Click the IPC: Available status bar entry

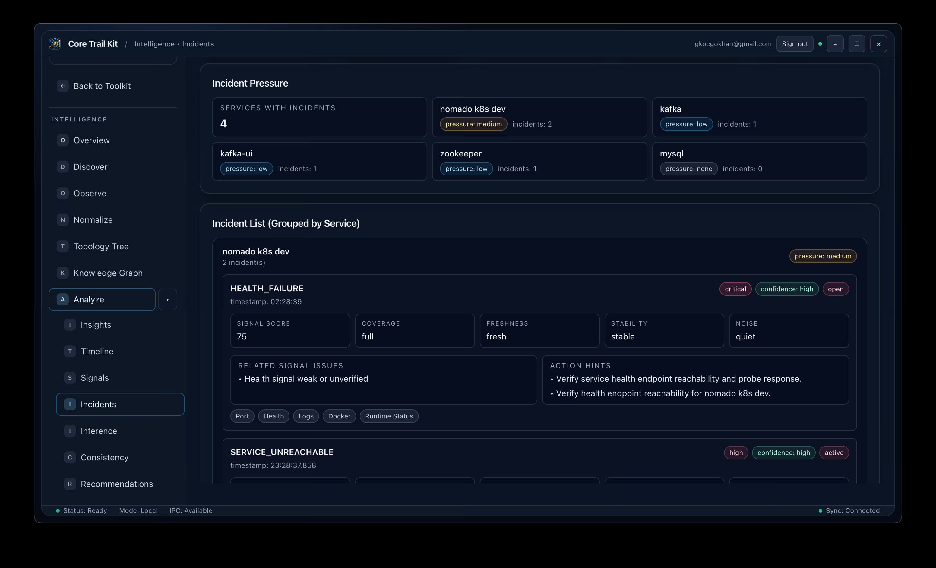(191, 511)
